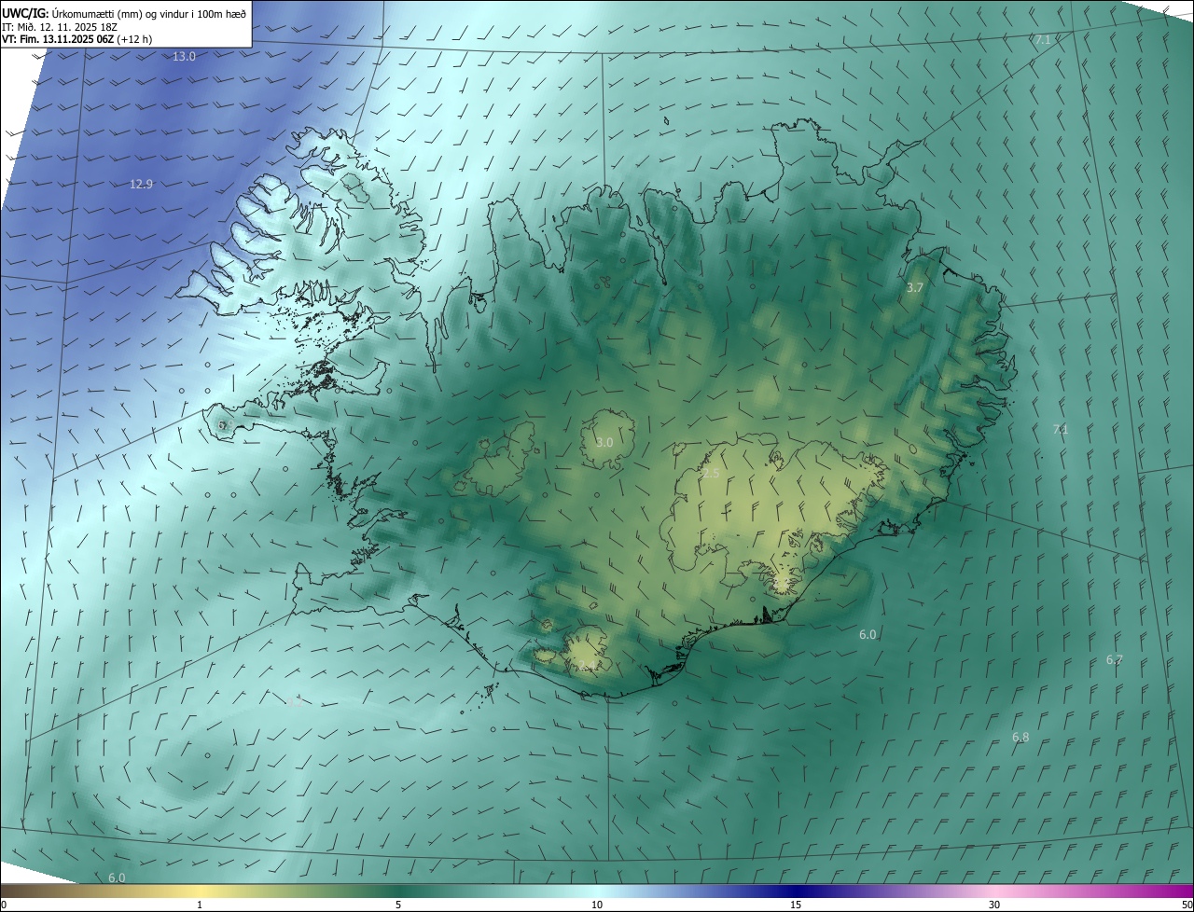Screen dimensions: 1194x912
Task: Click the 13.0 precipitable water value label
Action: click(185, 57)
